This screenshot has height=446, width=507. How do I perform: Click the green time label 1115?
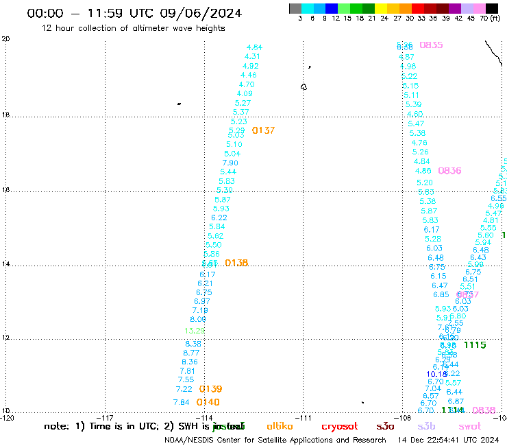475,345
